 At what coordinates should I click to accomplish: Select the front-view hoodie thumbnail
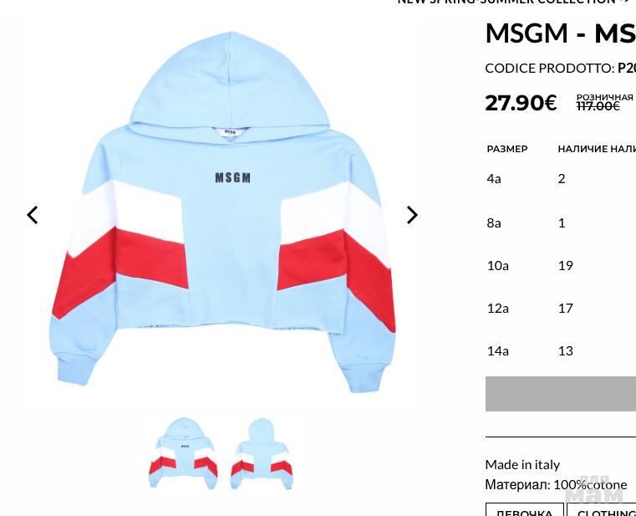pos(183,453)
